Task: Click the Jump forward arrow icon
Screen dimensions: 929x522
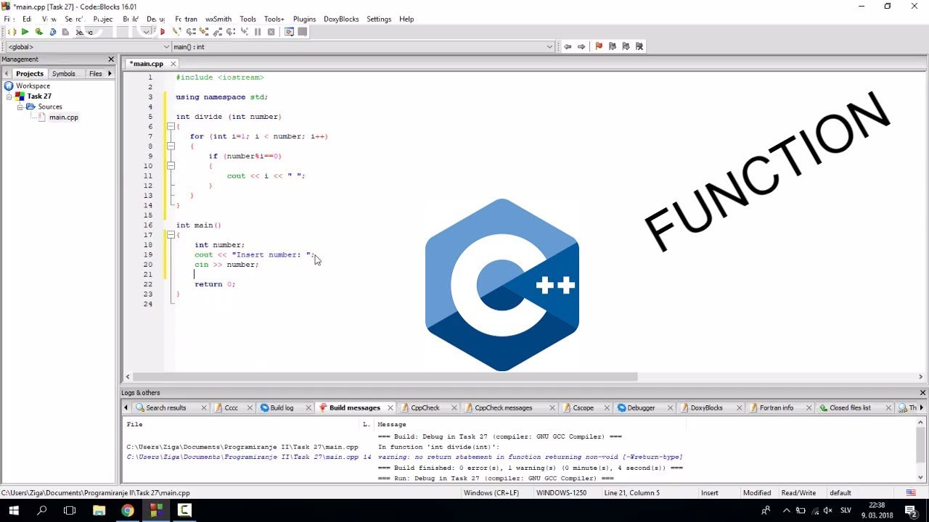Action: click(x=581, y=46)
